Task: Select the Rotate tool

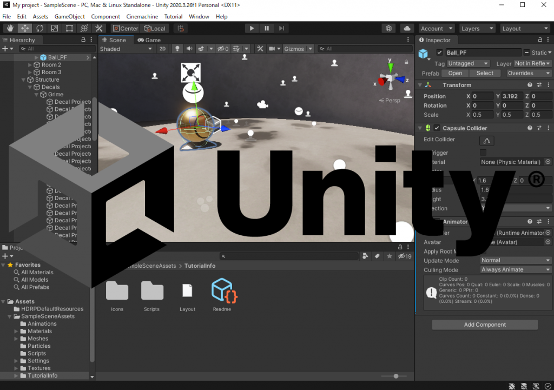Action: pyautogui.click(x=39, y=28)
